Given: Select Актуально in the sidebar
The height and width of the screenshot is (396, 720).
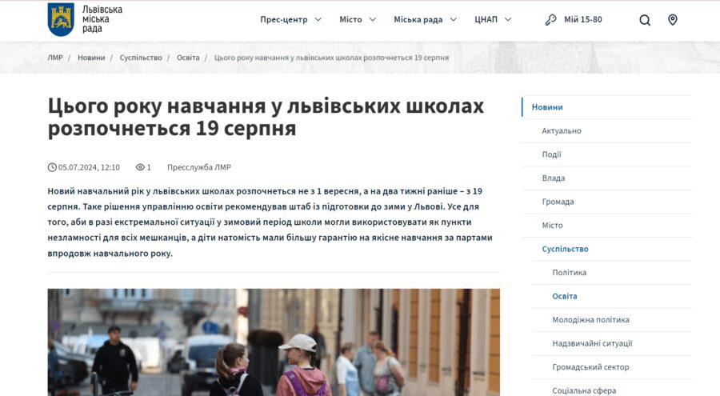Looking at the screenshot, I should click(x=561, y=131).
